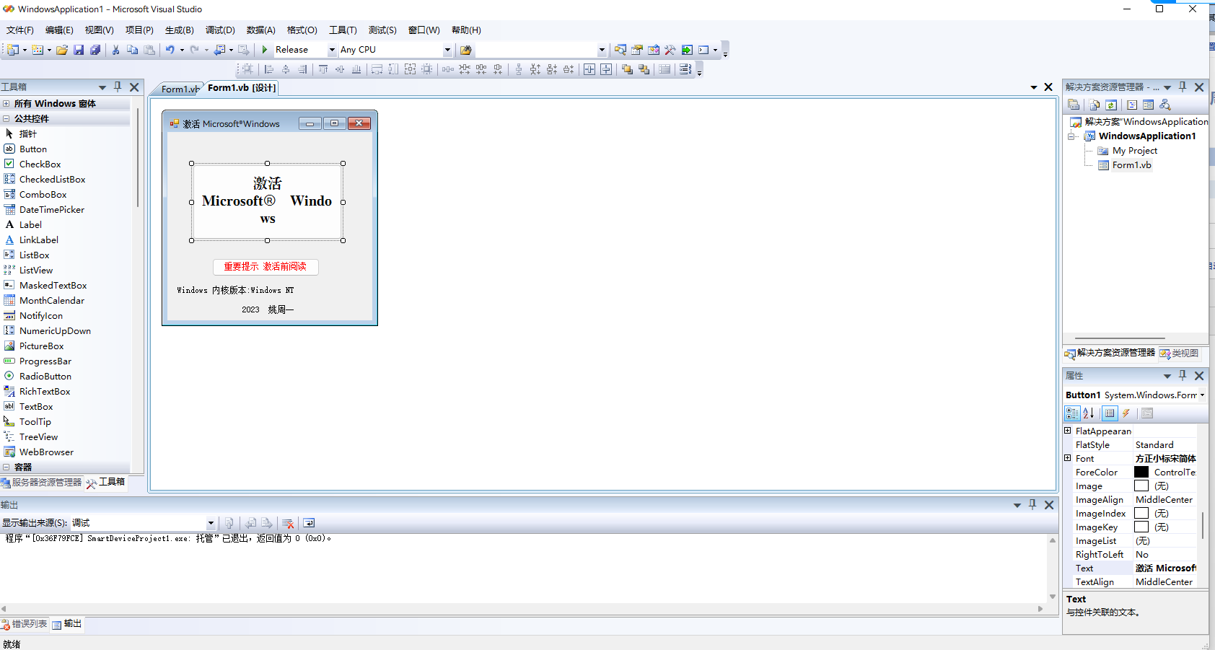Click View Designer in Solution Explorer
The height and width of the screenshot is (650, 1215).
(1148, 105)
